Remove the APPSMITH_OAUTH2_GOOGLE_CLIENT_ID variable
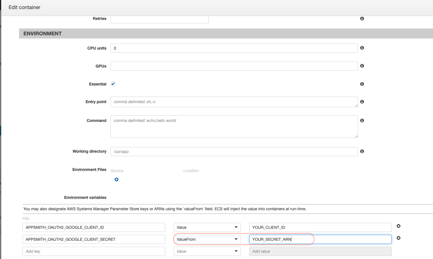433x259 pixels. tap(398, 226)
